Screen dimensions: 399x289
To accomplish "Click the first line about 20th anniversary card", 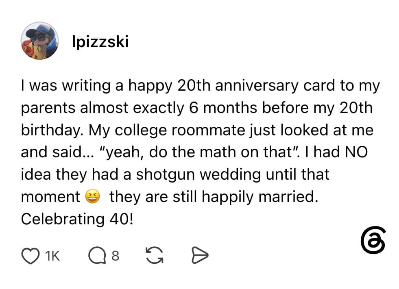I will click(x=200, y=86).
